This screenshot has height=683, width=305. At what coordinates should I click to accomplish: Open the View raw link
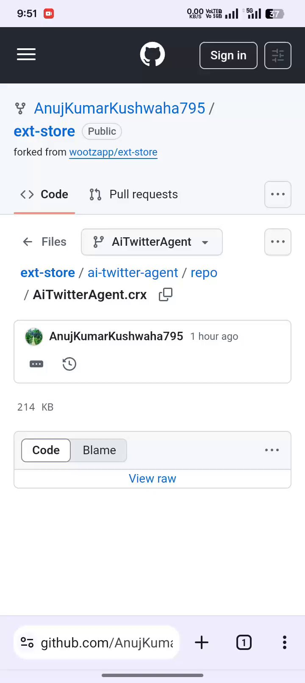[152, 479]
